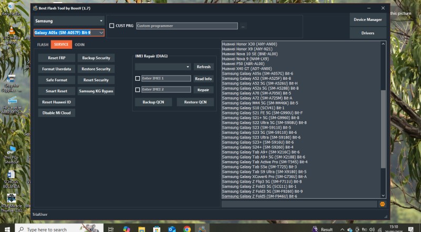Open the Windows Start menu

pos(7,229)
